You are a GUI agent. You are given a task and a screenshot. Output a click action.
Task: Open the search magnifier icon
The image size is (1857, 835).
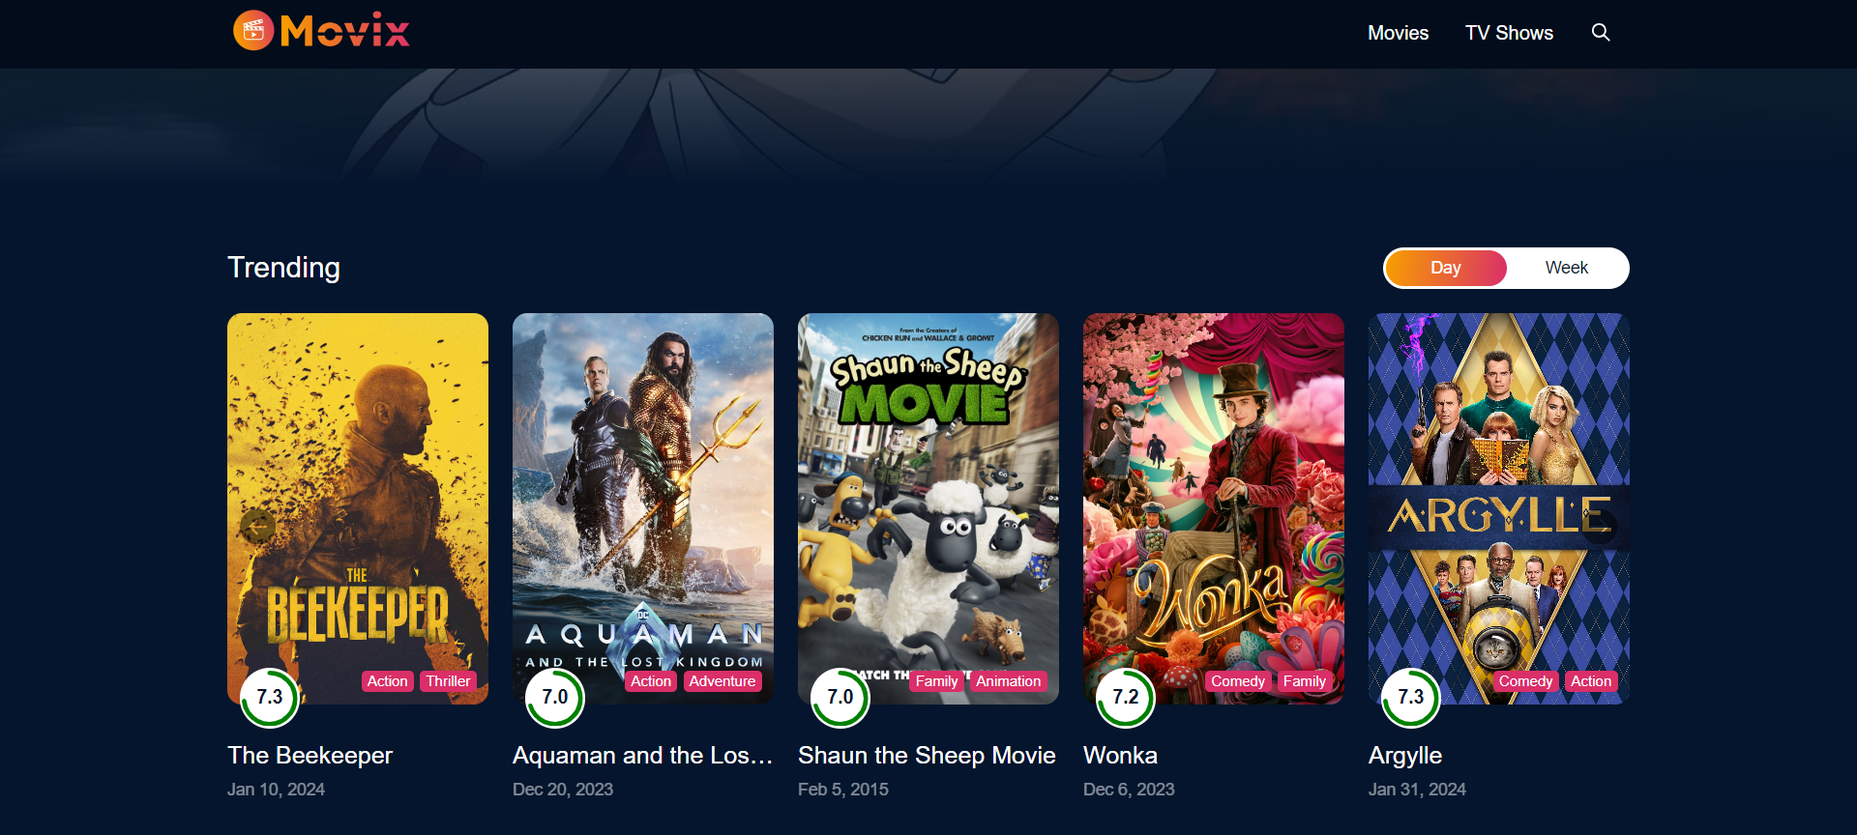[1601, 33]
